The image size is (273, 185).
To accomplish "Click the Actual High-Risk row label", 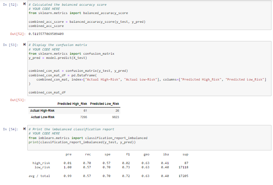I will tap(42, 111).
